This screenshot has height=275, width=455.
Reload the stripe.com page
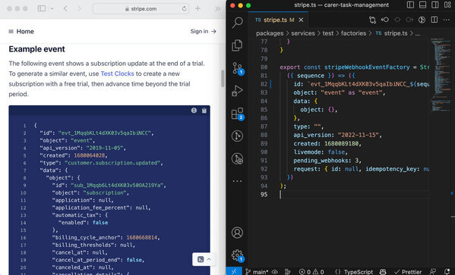tap(185, 8)
